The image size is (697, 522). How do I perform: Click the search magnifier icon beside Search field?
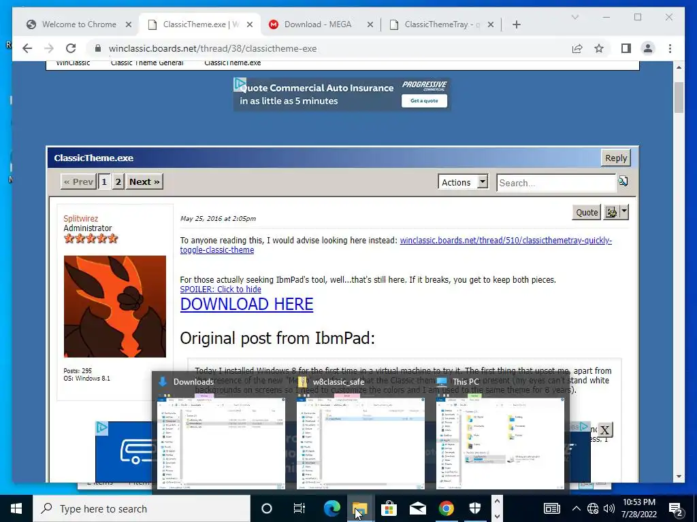(x=623, y=181)
